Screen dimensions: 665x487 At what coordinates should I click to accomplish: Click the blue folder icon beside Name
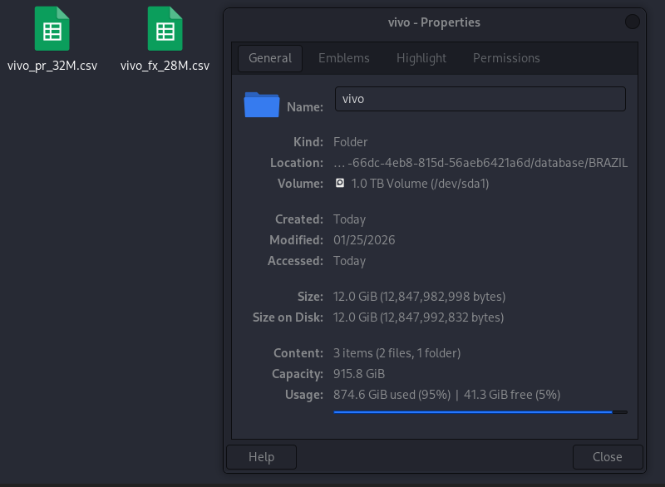[262, 104]
